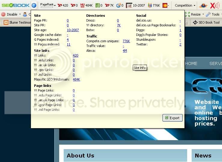Screen dimensions: 222x162
Task: Click the del.icio.us dash link
Action: click(x=180, y=21)
